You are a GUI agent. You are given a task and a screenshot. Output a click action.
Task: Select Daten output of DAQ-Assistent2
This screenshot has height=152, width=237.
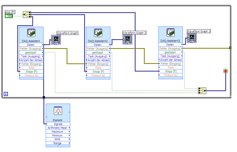tap(98, 45)
